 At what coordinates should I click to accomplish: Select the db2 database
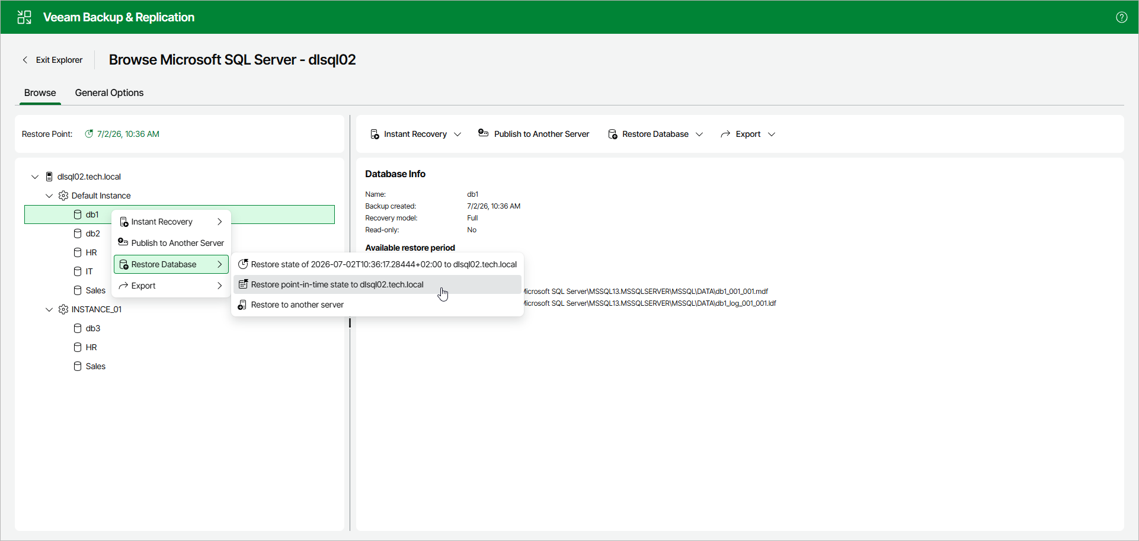pos(93,233)
